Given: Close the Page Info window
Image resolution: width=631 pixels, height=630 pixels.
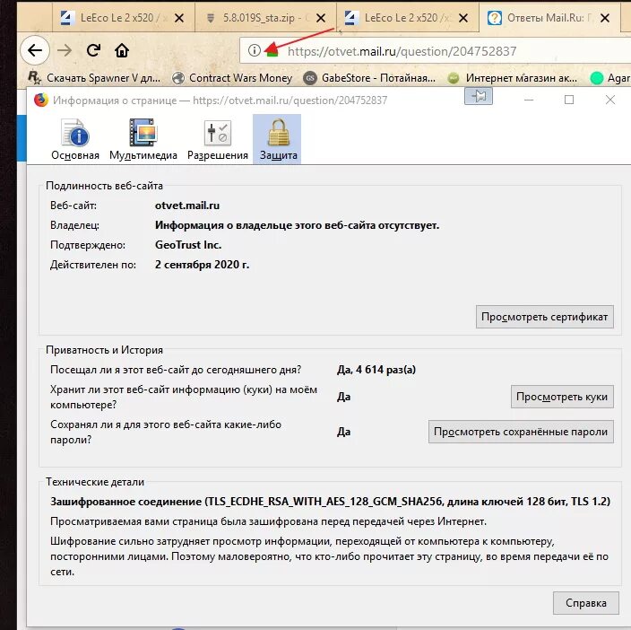Looking at the screenshot, I should (610, 100).
